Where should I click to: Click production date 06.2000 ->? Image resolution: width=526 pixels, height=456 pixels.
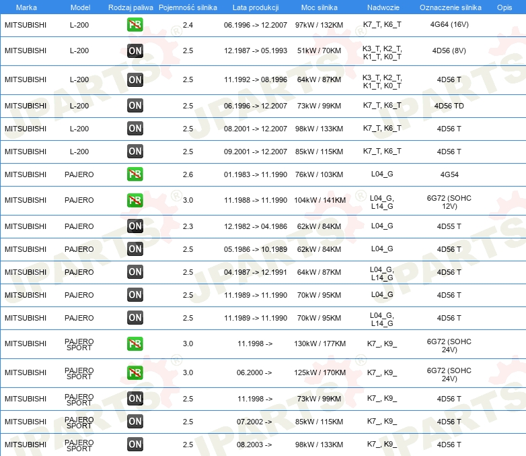point(254,372)
